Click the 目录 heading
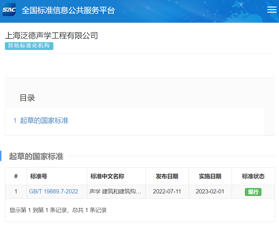This screenshot has width=279, height=225. pos(27,98)
